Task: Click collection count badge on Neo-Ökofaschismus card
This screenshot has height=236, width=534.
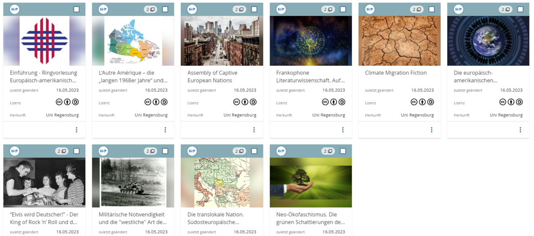Action: tap(328, 151)
